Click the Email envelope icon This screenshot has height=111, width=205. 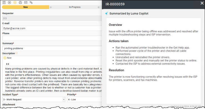click(x=26, y=2)
